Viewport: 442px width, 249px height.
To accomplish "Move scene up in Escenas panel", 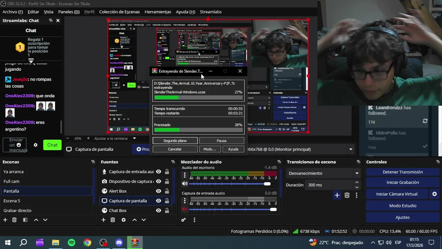I will (36, 220).
